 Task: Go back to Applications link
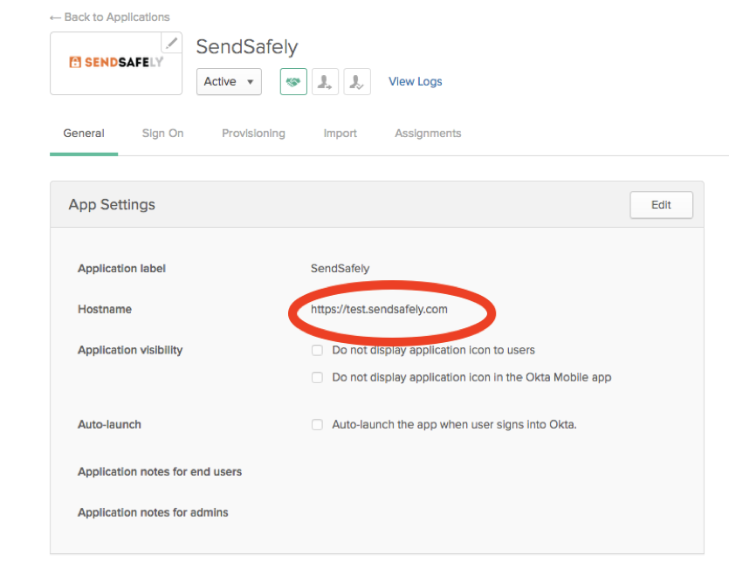coord(110,17)
